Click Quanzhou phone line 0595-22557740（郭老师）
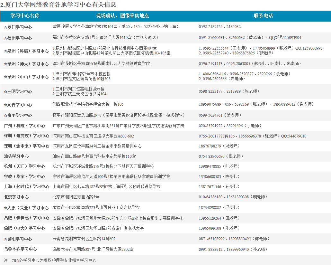 [x=236, y=53]
